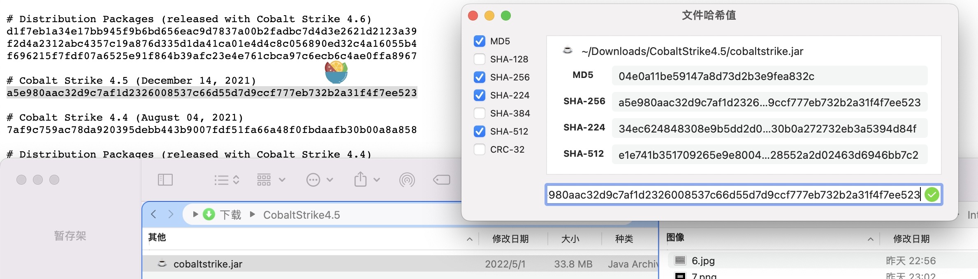This screenshot has height=279, width=978.
Task: Click the cobaltstrike.jar file path text
Action: coord(692,51)
